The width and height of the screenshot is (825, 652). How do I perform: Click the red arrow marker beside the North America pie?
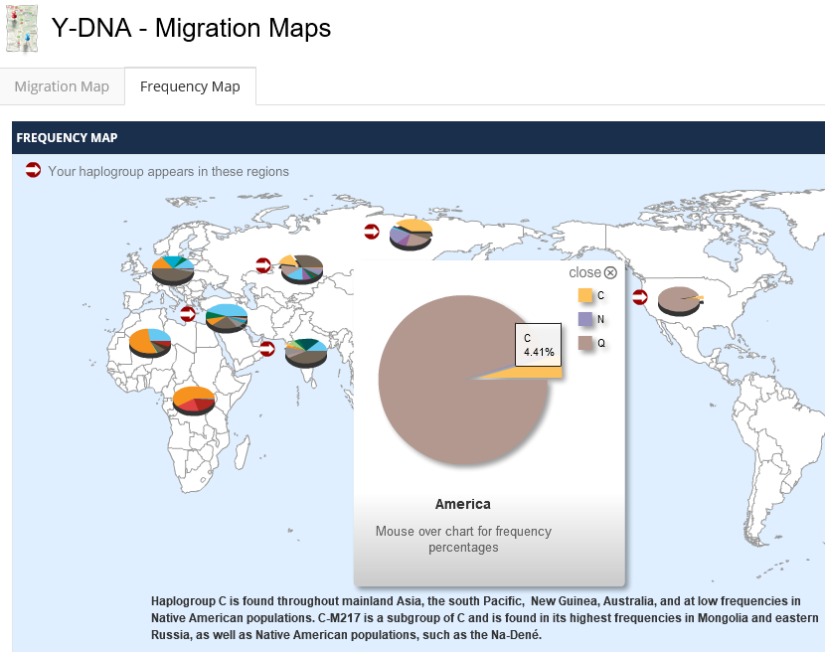click(640, 296)
